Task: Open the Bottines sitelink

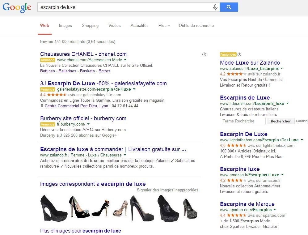Action: [x=48, y=71]
